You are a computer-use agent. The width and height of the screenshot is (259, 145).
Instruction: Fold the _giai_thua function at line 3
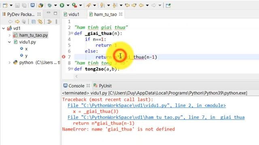click(x=72, y=33)
